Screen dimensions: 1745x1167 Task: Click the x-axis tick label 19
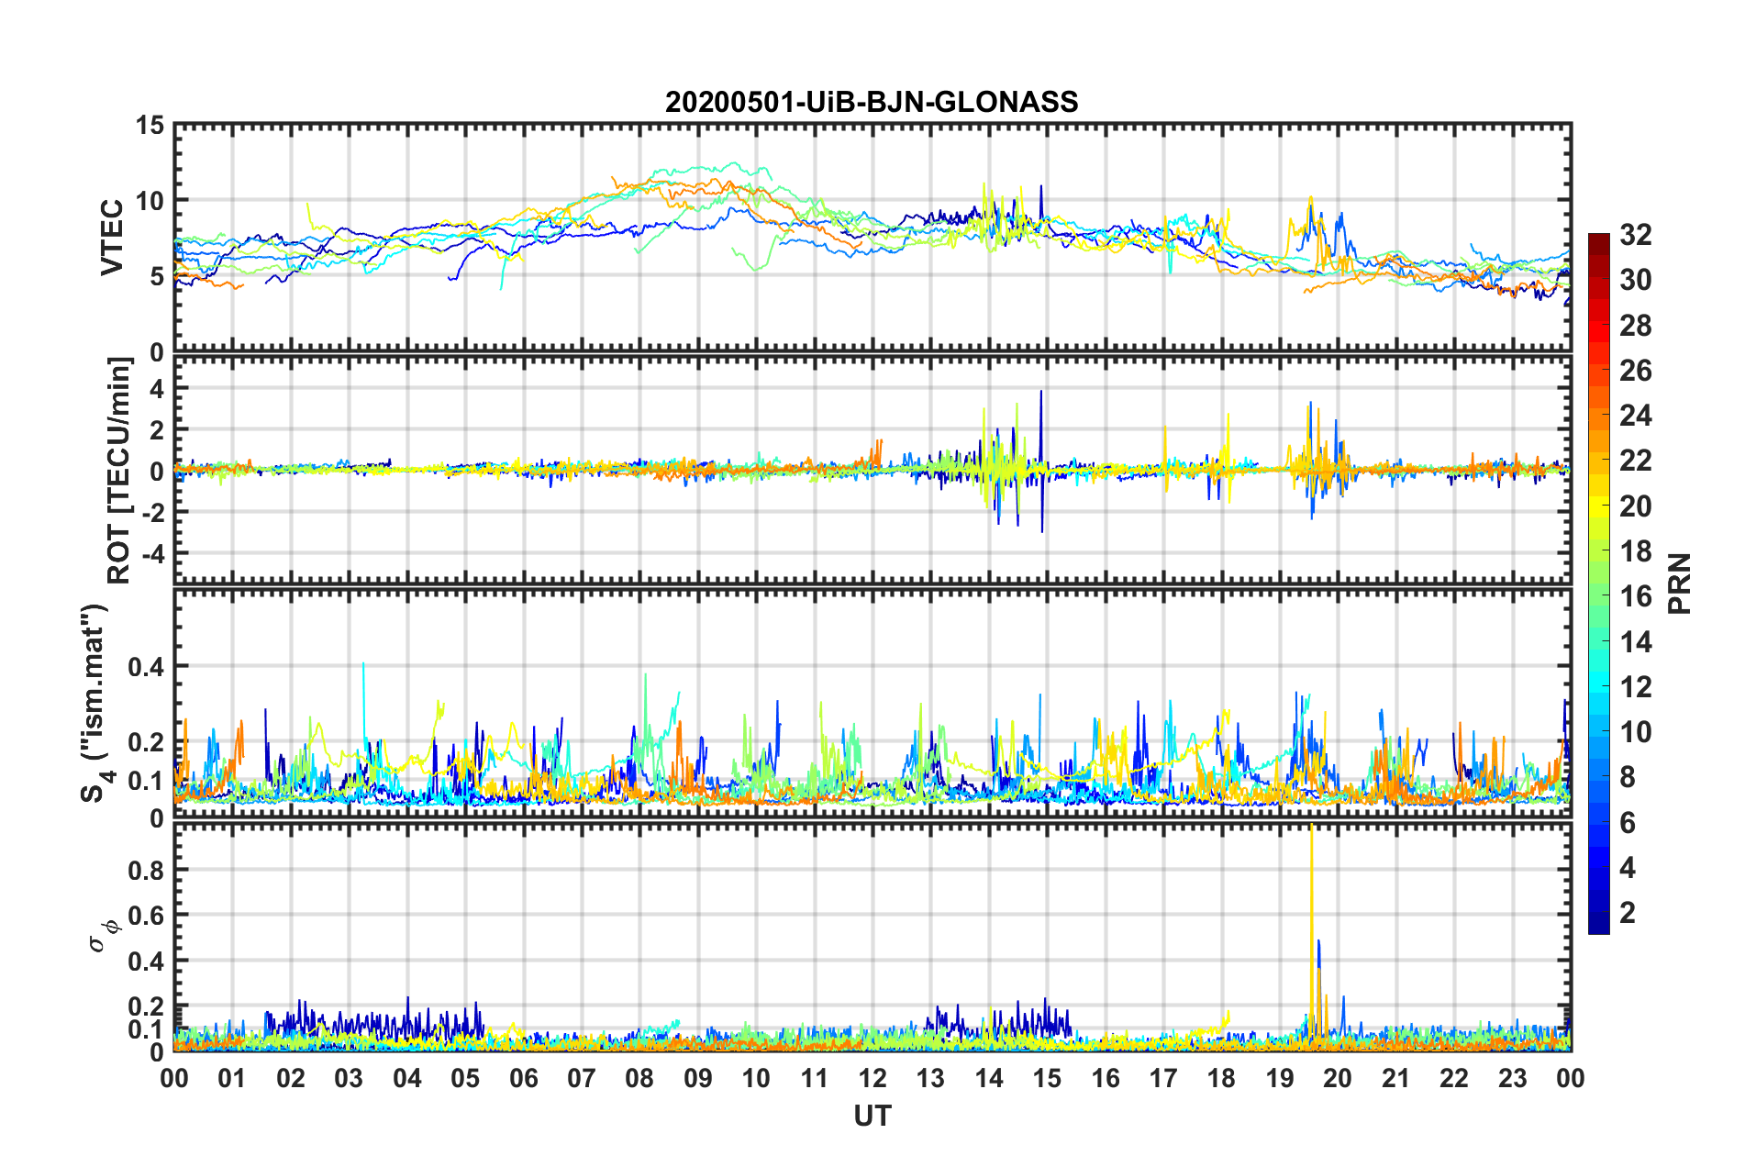[1280, 1078]
